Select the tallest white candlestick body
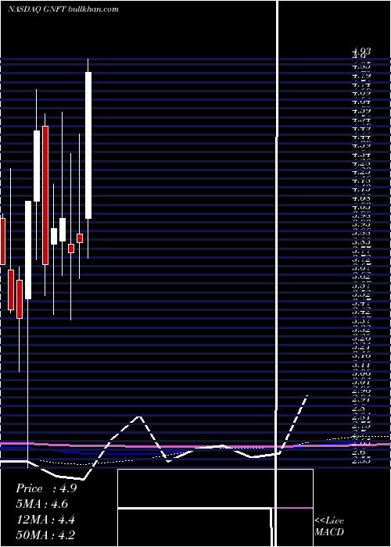The height and width of the screenshot is (547, 391). click(88, 145)
